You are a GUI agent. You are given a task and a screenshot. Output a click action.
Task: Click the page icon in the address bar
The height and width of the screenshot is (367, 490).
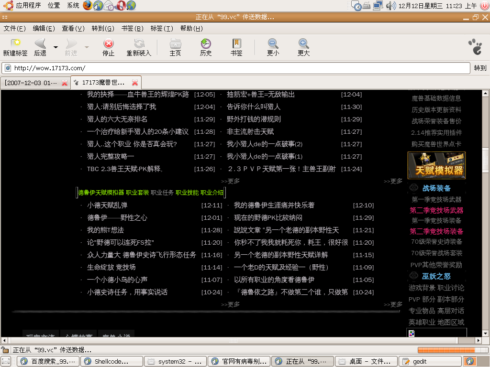pos(8,68)
